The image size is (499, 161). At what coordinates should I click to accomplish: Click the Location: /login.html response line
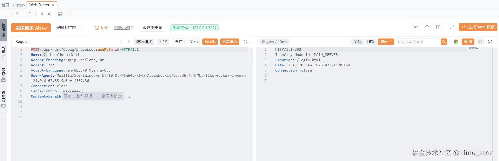click(298, 60)
